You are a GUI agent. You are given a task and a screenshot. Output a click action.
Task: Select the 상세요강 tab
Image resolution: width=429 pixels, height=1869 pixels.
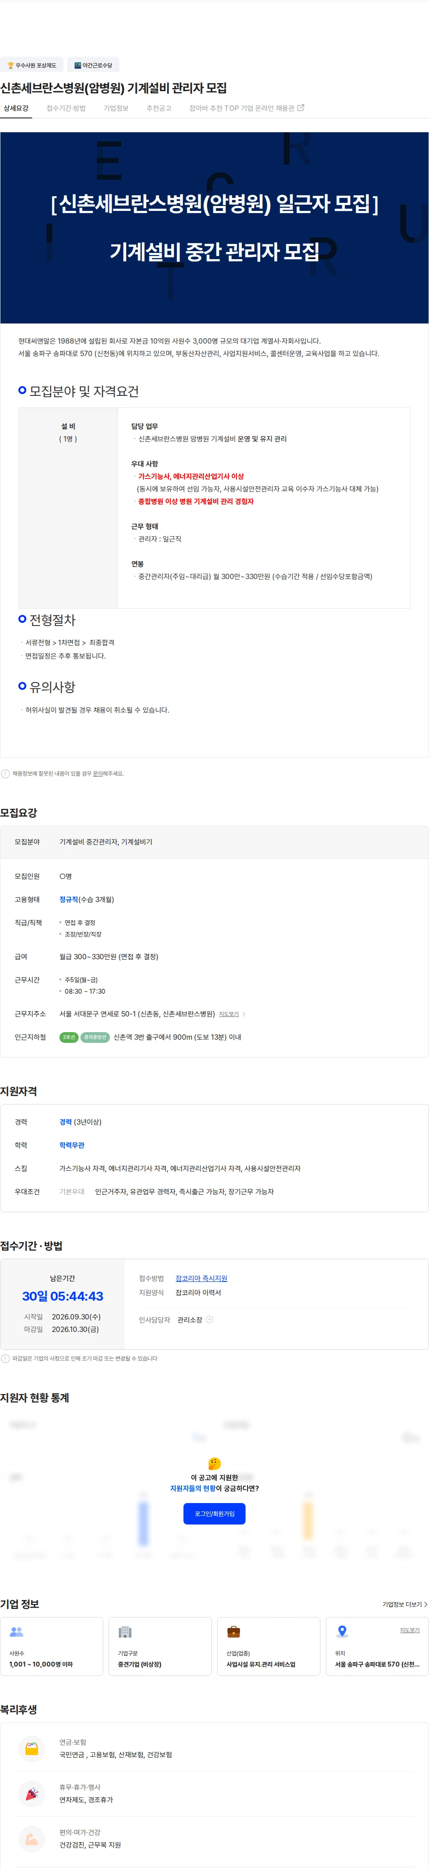click(x=16, y=108)
